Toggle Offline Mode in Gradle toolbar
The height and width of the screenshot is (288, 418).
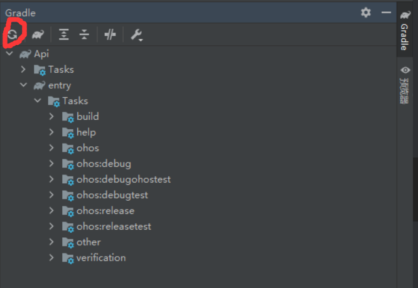(110, 35)
